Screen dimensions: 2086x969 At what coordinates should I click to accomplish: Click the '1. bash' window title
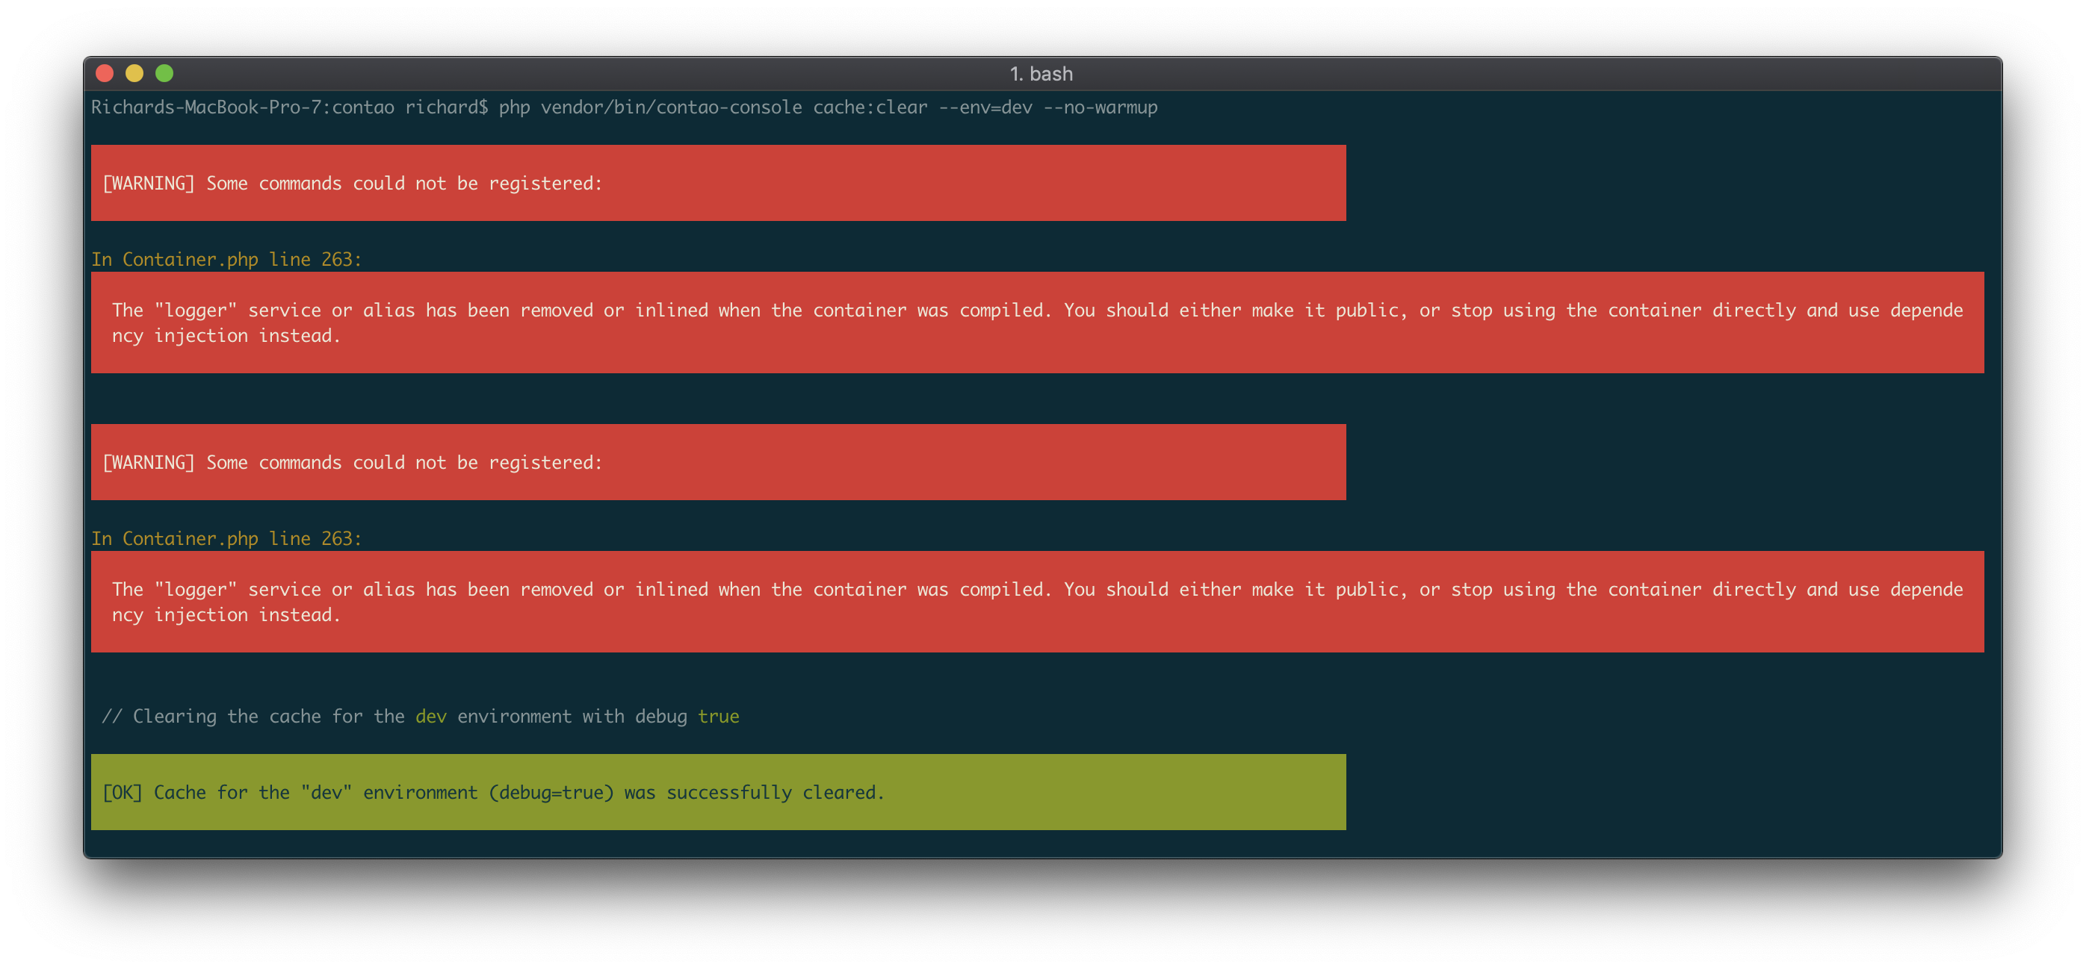(x=1041, y=73)
